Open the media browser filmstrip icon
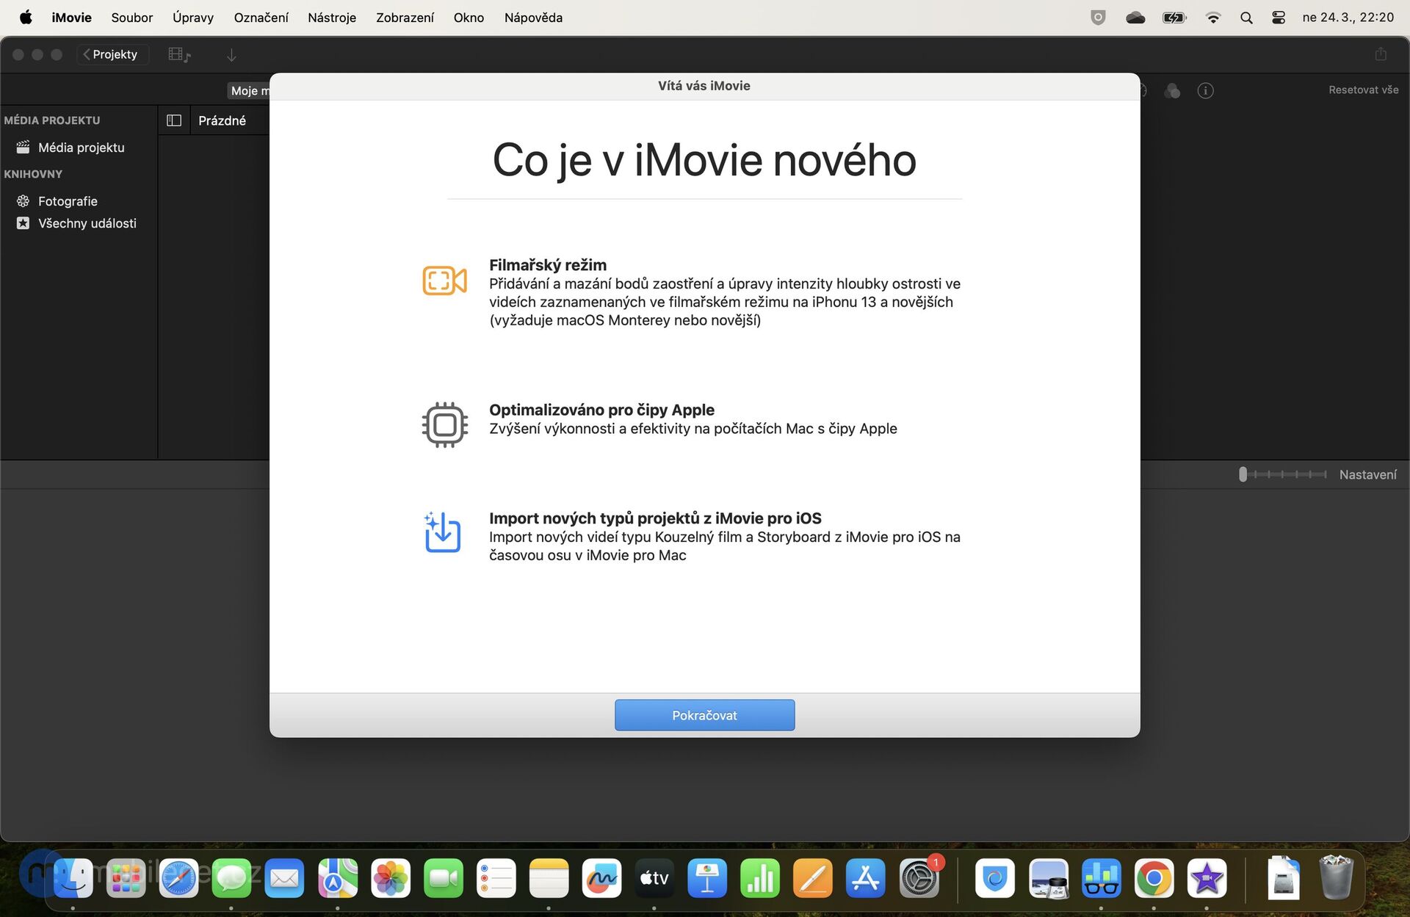1410x917 pixels. pos(178,54)
